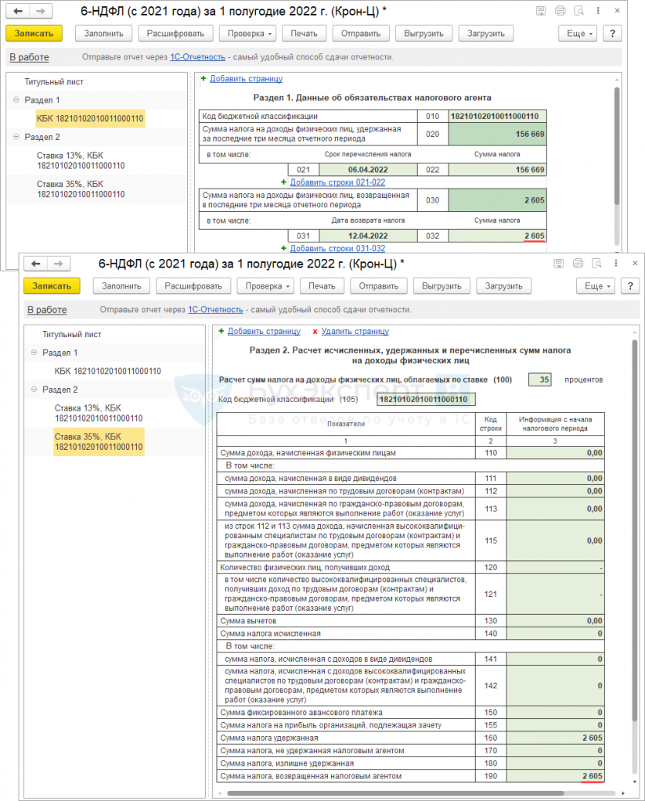Click the green plus before 'Добавить строки 021-022'
The image size is (645, 801).
[283, 182]
